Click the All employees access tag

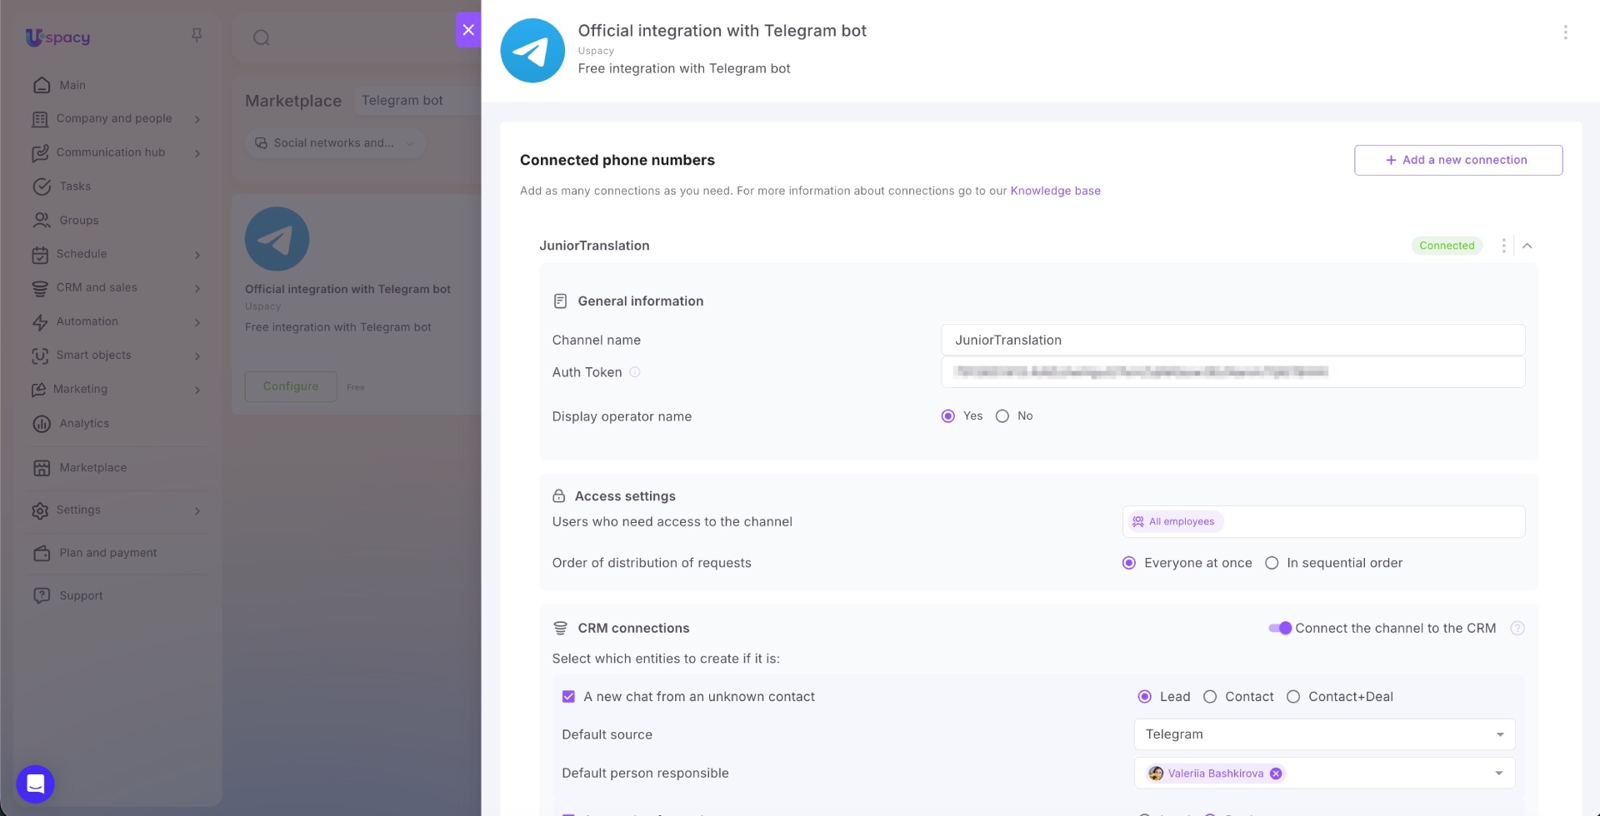[1175, 522]
